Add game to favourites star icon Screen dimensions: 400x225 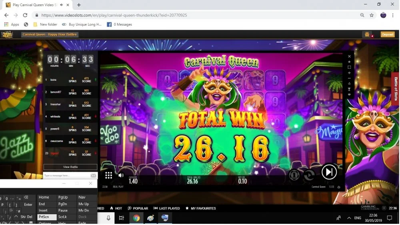[349, 62]
